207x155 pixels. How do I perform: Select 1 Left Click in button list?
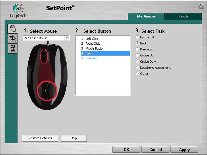(x=105, y=39)
